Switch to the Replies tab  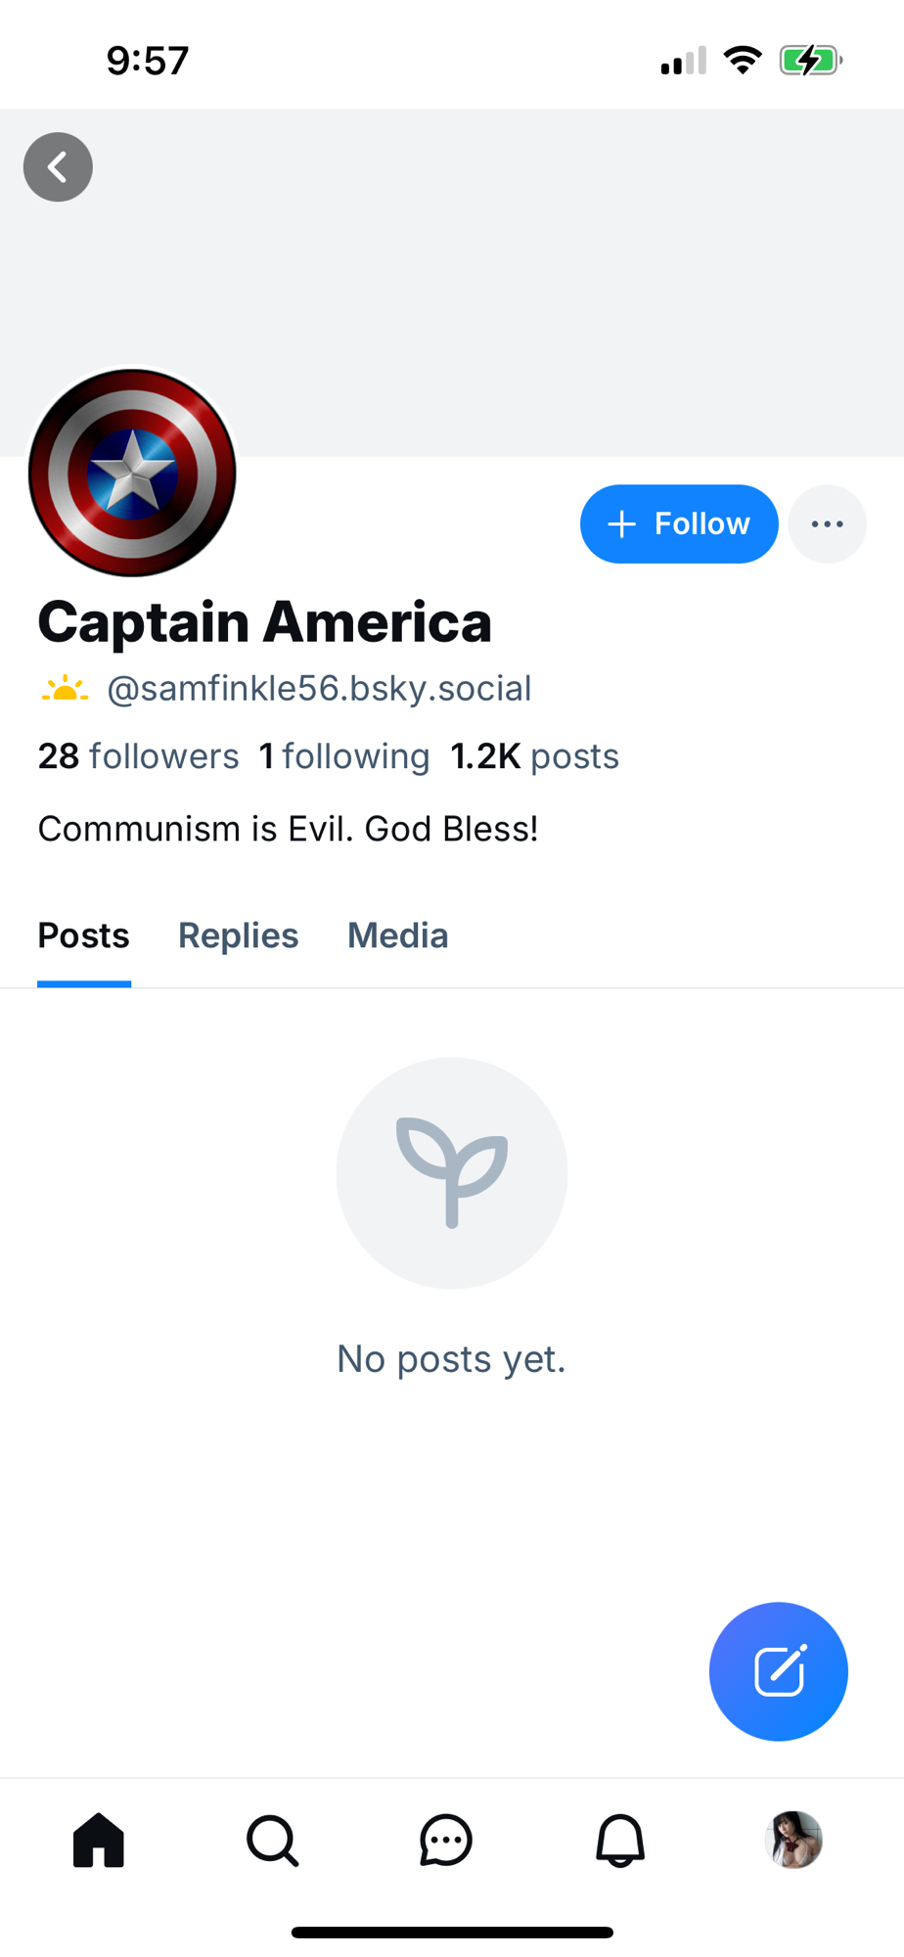coord(238,936)
